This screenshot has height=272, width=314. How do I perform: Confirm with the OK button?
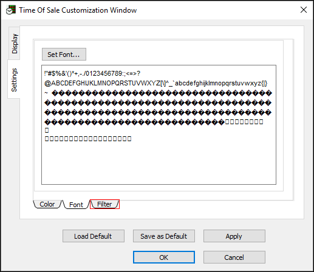(x=164, y=257)
